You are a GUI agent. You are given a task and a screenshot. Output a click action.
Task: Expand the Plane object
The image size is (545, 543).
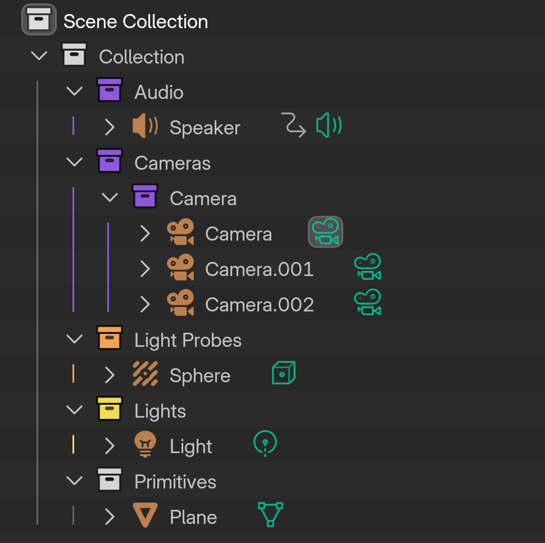(x=110, y=517)
